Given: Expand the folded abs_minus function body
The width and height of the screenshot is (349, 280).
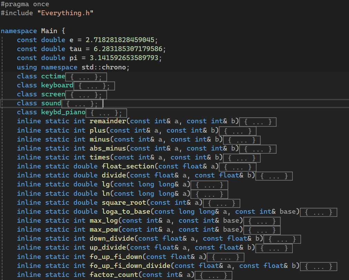Looking at the screenshot, I should (258, 148).
